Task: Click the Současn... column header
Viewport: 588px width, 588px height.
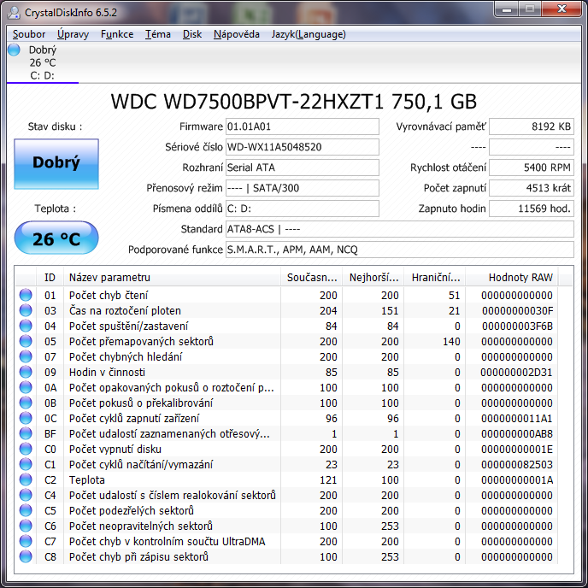Action: point(312,278)
